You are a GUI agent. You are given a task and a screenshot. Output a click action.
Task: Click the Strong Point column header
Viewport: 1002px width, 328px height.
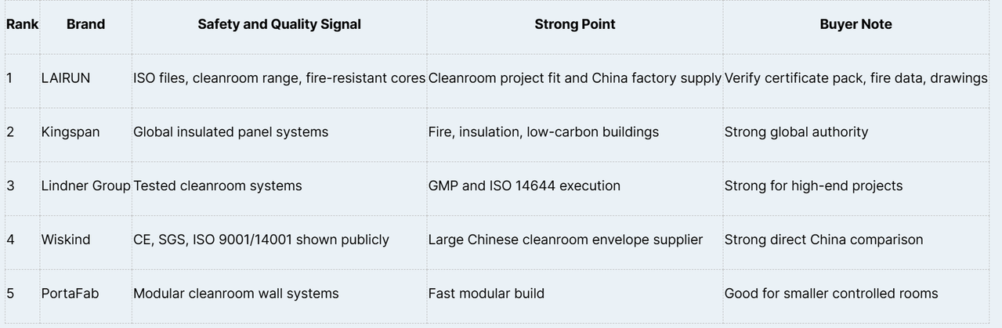(575, 24)
